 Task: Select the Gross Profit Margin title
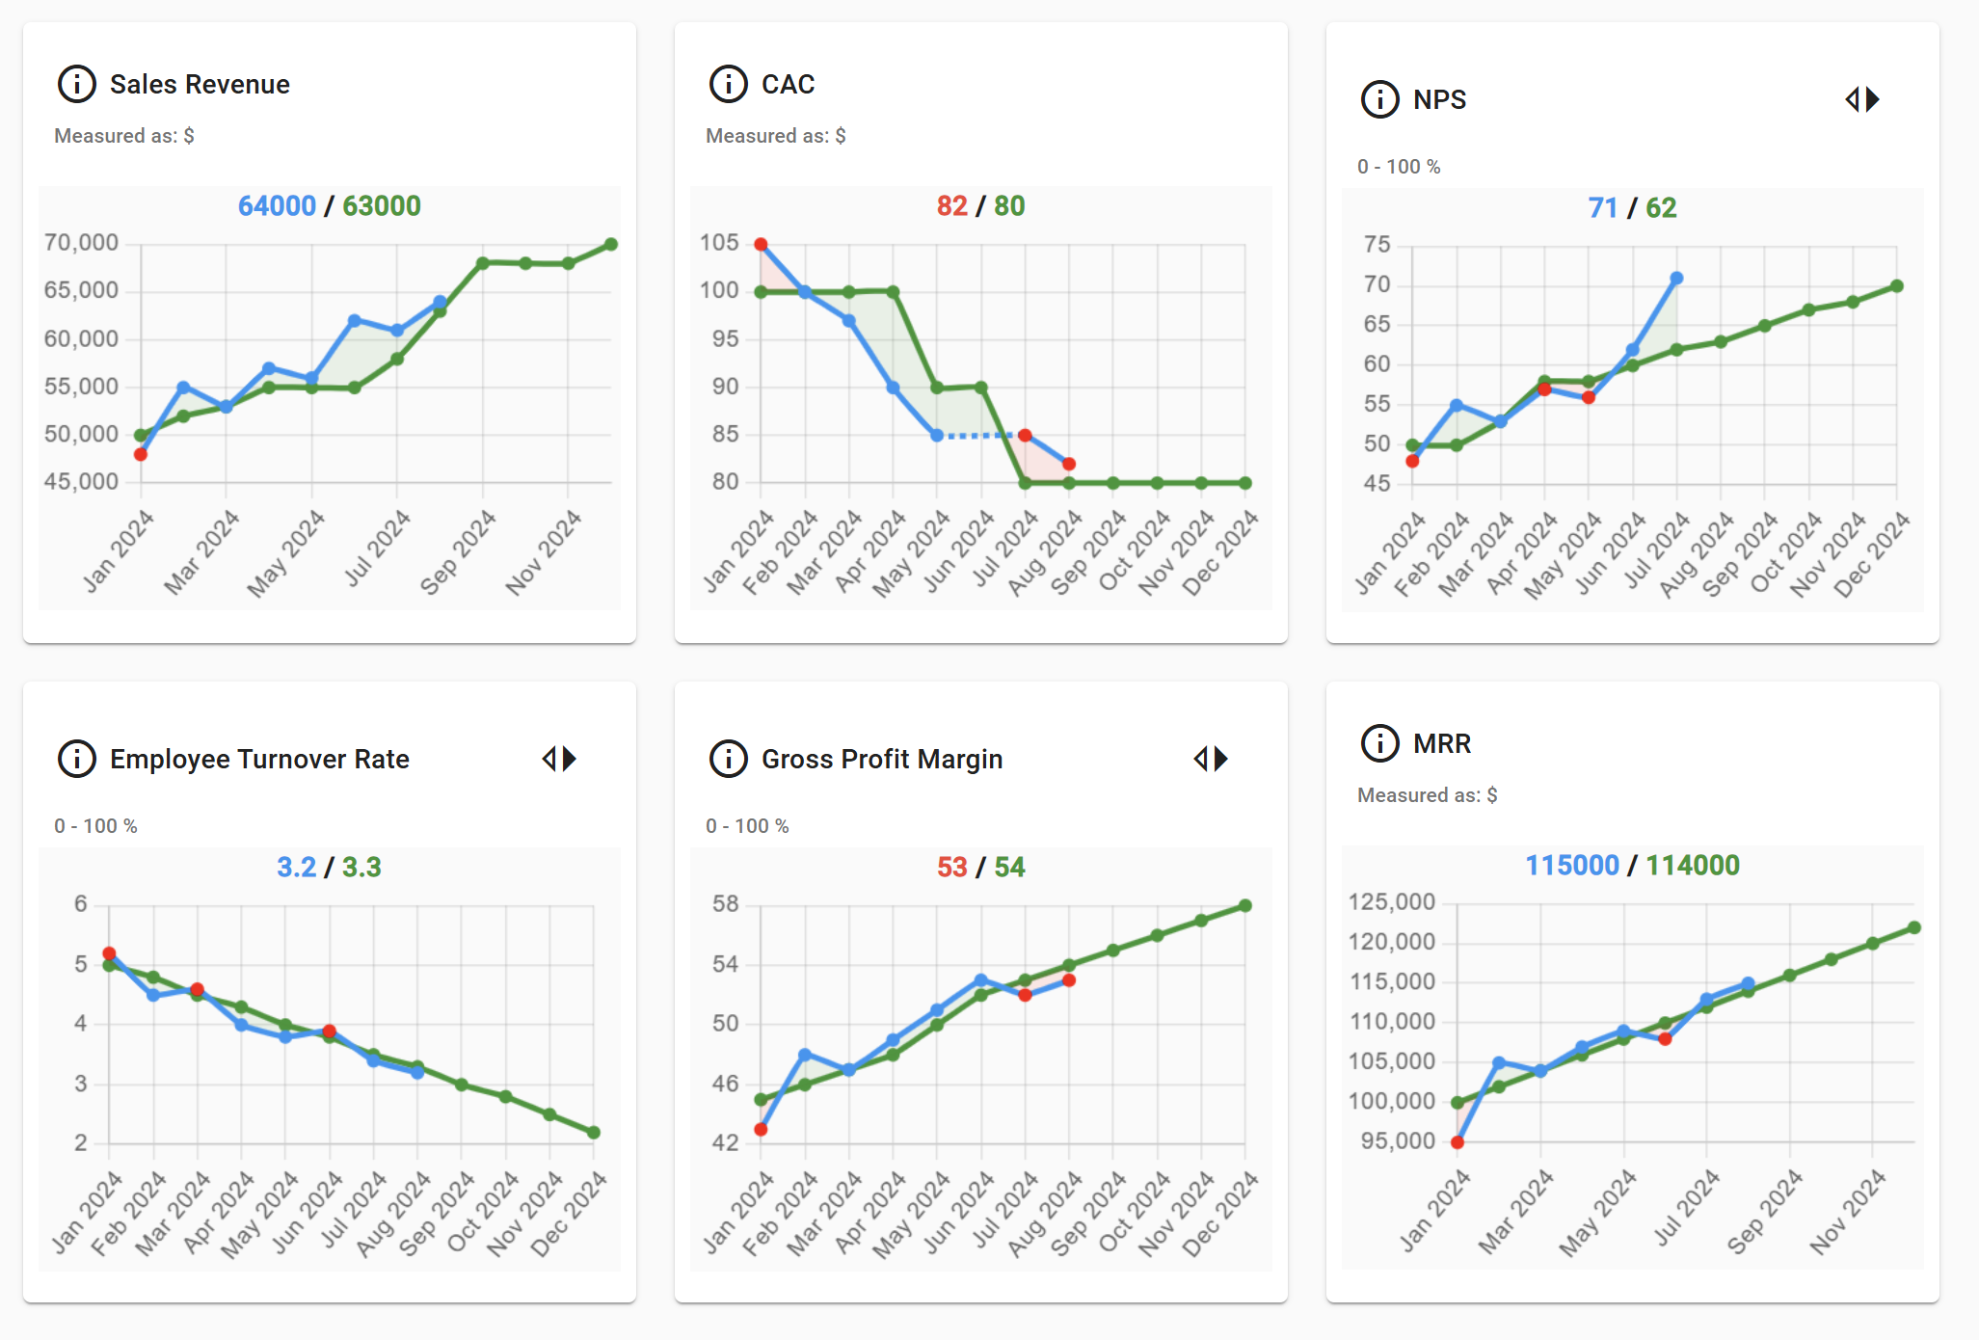(882, 759)
